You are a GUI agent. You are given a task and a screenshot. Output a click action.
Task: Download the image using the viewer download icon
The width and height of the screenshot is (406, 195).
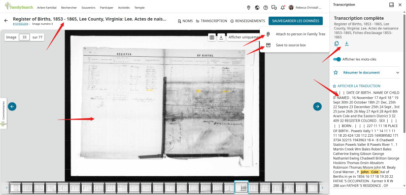pyautogui.click(x=221, y=37)
